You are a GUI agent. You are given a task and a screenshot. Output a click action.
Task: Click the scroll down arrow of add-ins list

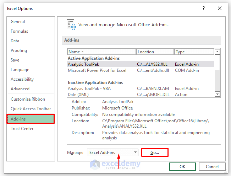click(x=217, y=94)
